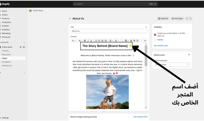Open Content in the sidebar
This screenshot has width=204, height=121.
click(x=5, y=26)
